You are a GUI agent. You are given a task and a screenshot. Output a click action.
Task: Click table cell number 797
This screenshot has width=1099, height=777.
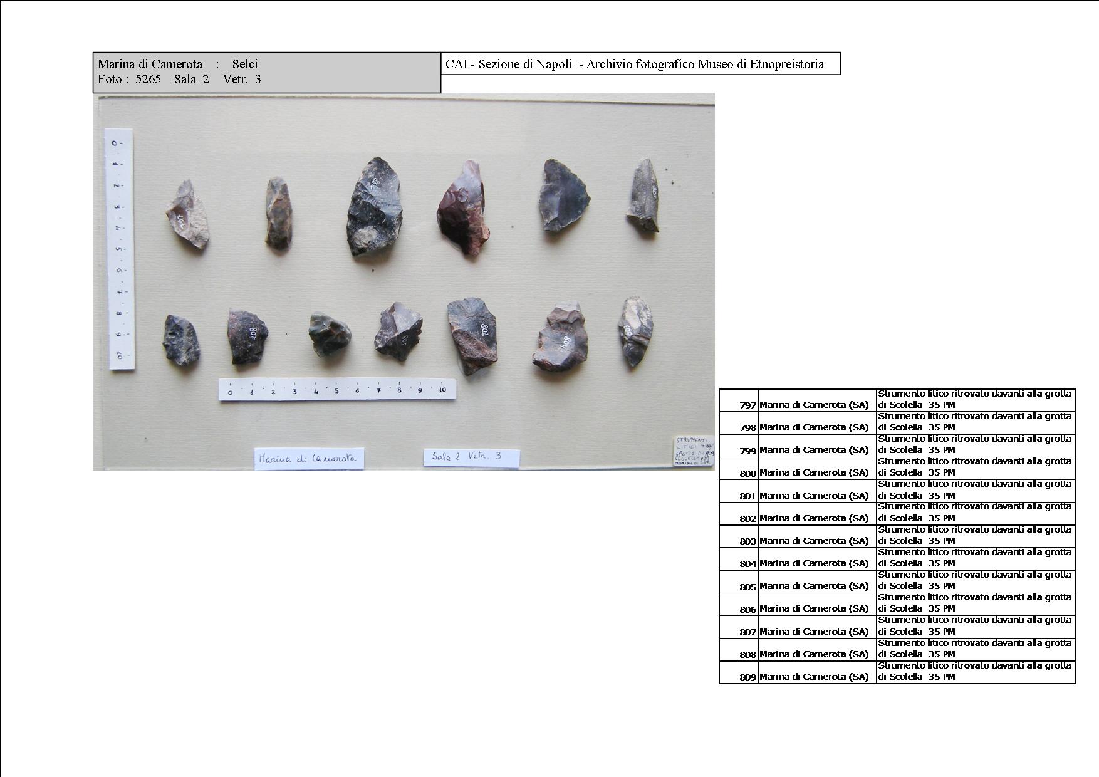pyautogui.click(x=739, y=400)
